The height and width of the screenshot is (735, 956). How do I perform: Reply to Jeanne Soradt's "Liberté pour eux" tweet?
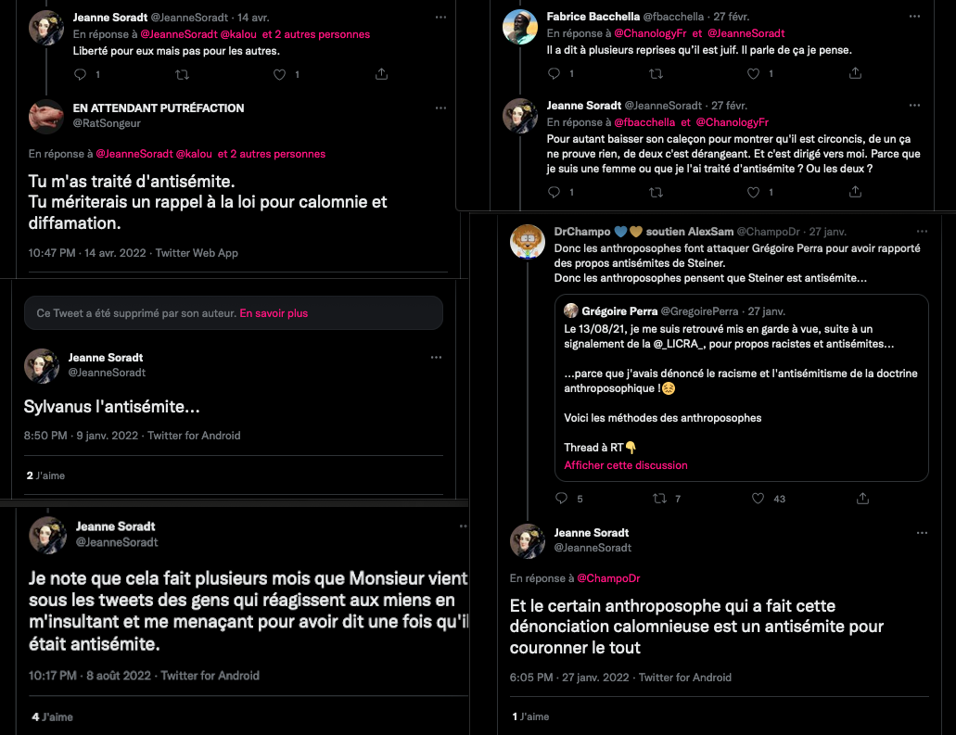[x=79, y=74]
